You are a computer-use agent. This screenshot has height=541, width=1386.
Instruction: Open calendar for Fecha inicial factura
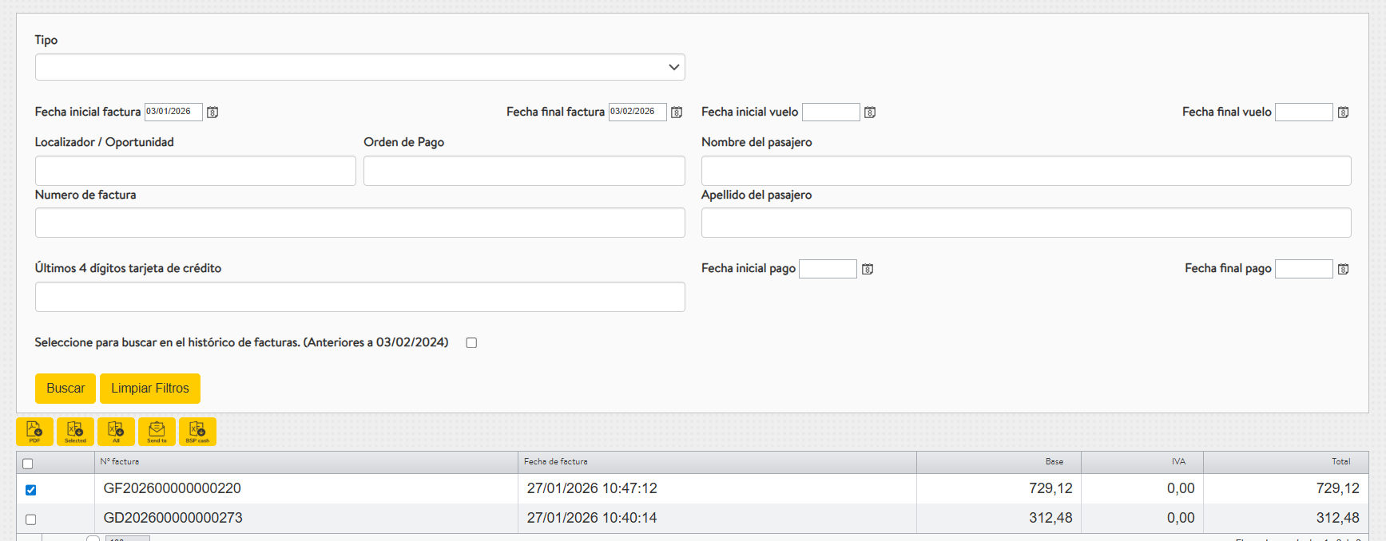tap(212, 113)
